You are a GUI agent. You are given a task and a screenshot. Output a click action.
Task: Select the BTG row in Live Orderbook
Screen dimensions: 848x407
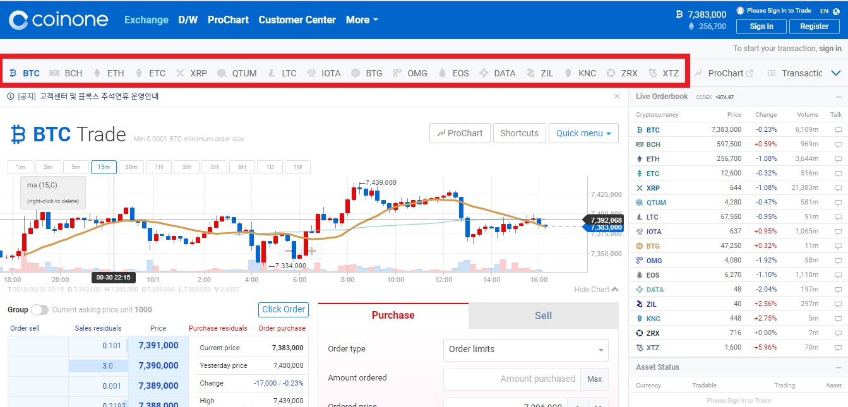[738, 246]
